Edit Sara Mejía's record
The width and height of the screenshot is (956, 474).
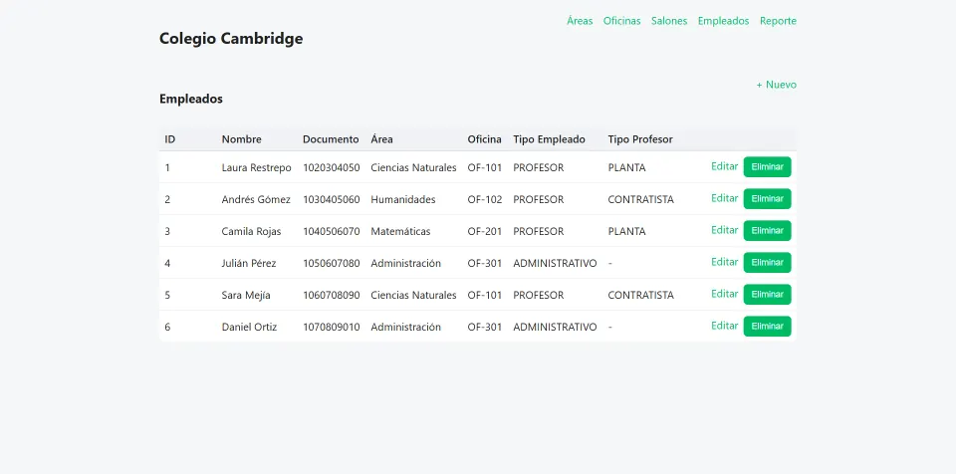point(724,294)
